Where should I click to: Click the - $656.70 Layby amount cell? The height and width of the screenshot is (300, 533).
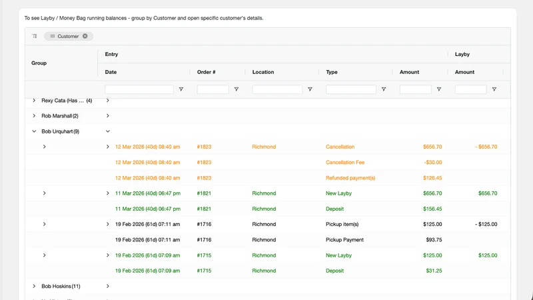[x=486, y=147]
